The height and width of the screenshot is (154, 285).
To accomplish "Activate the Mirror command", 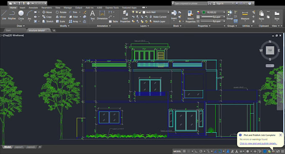I will click(x=61, y=17).
